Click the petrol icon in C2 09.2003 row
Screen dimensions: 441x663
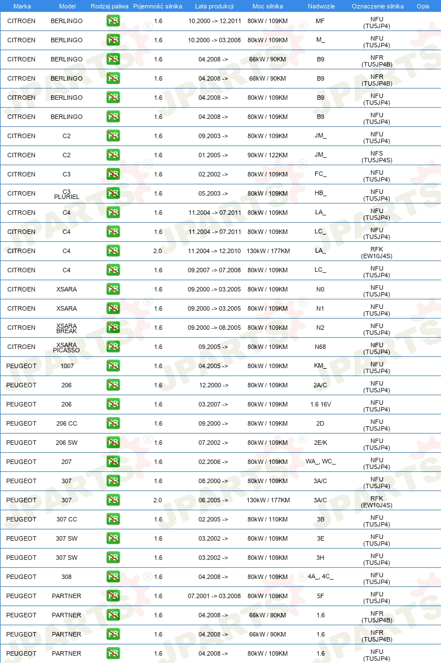113,136
